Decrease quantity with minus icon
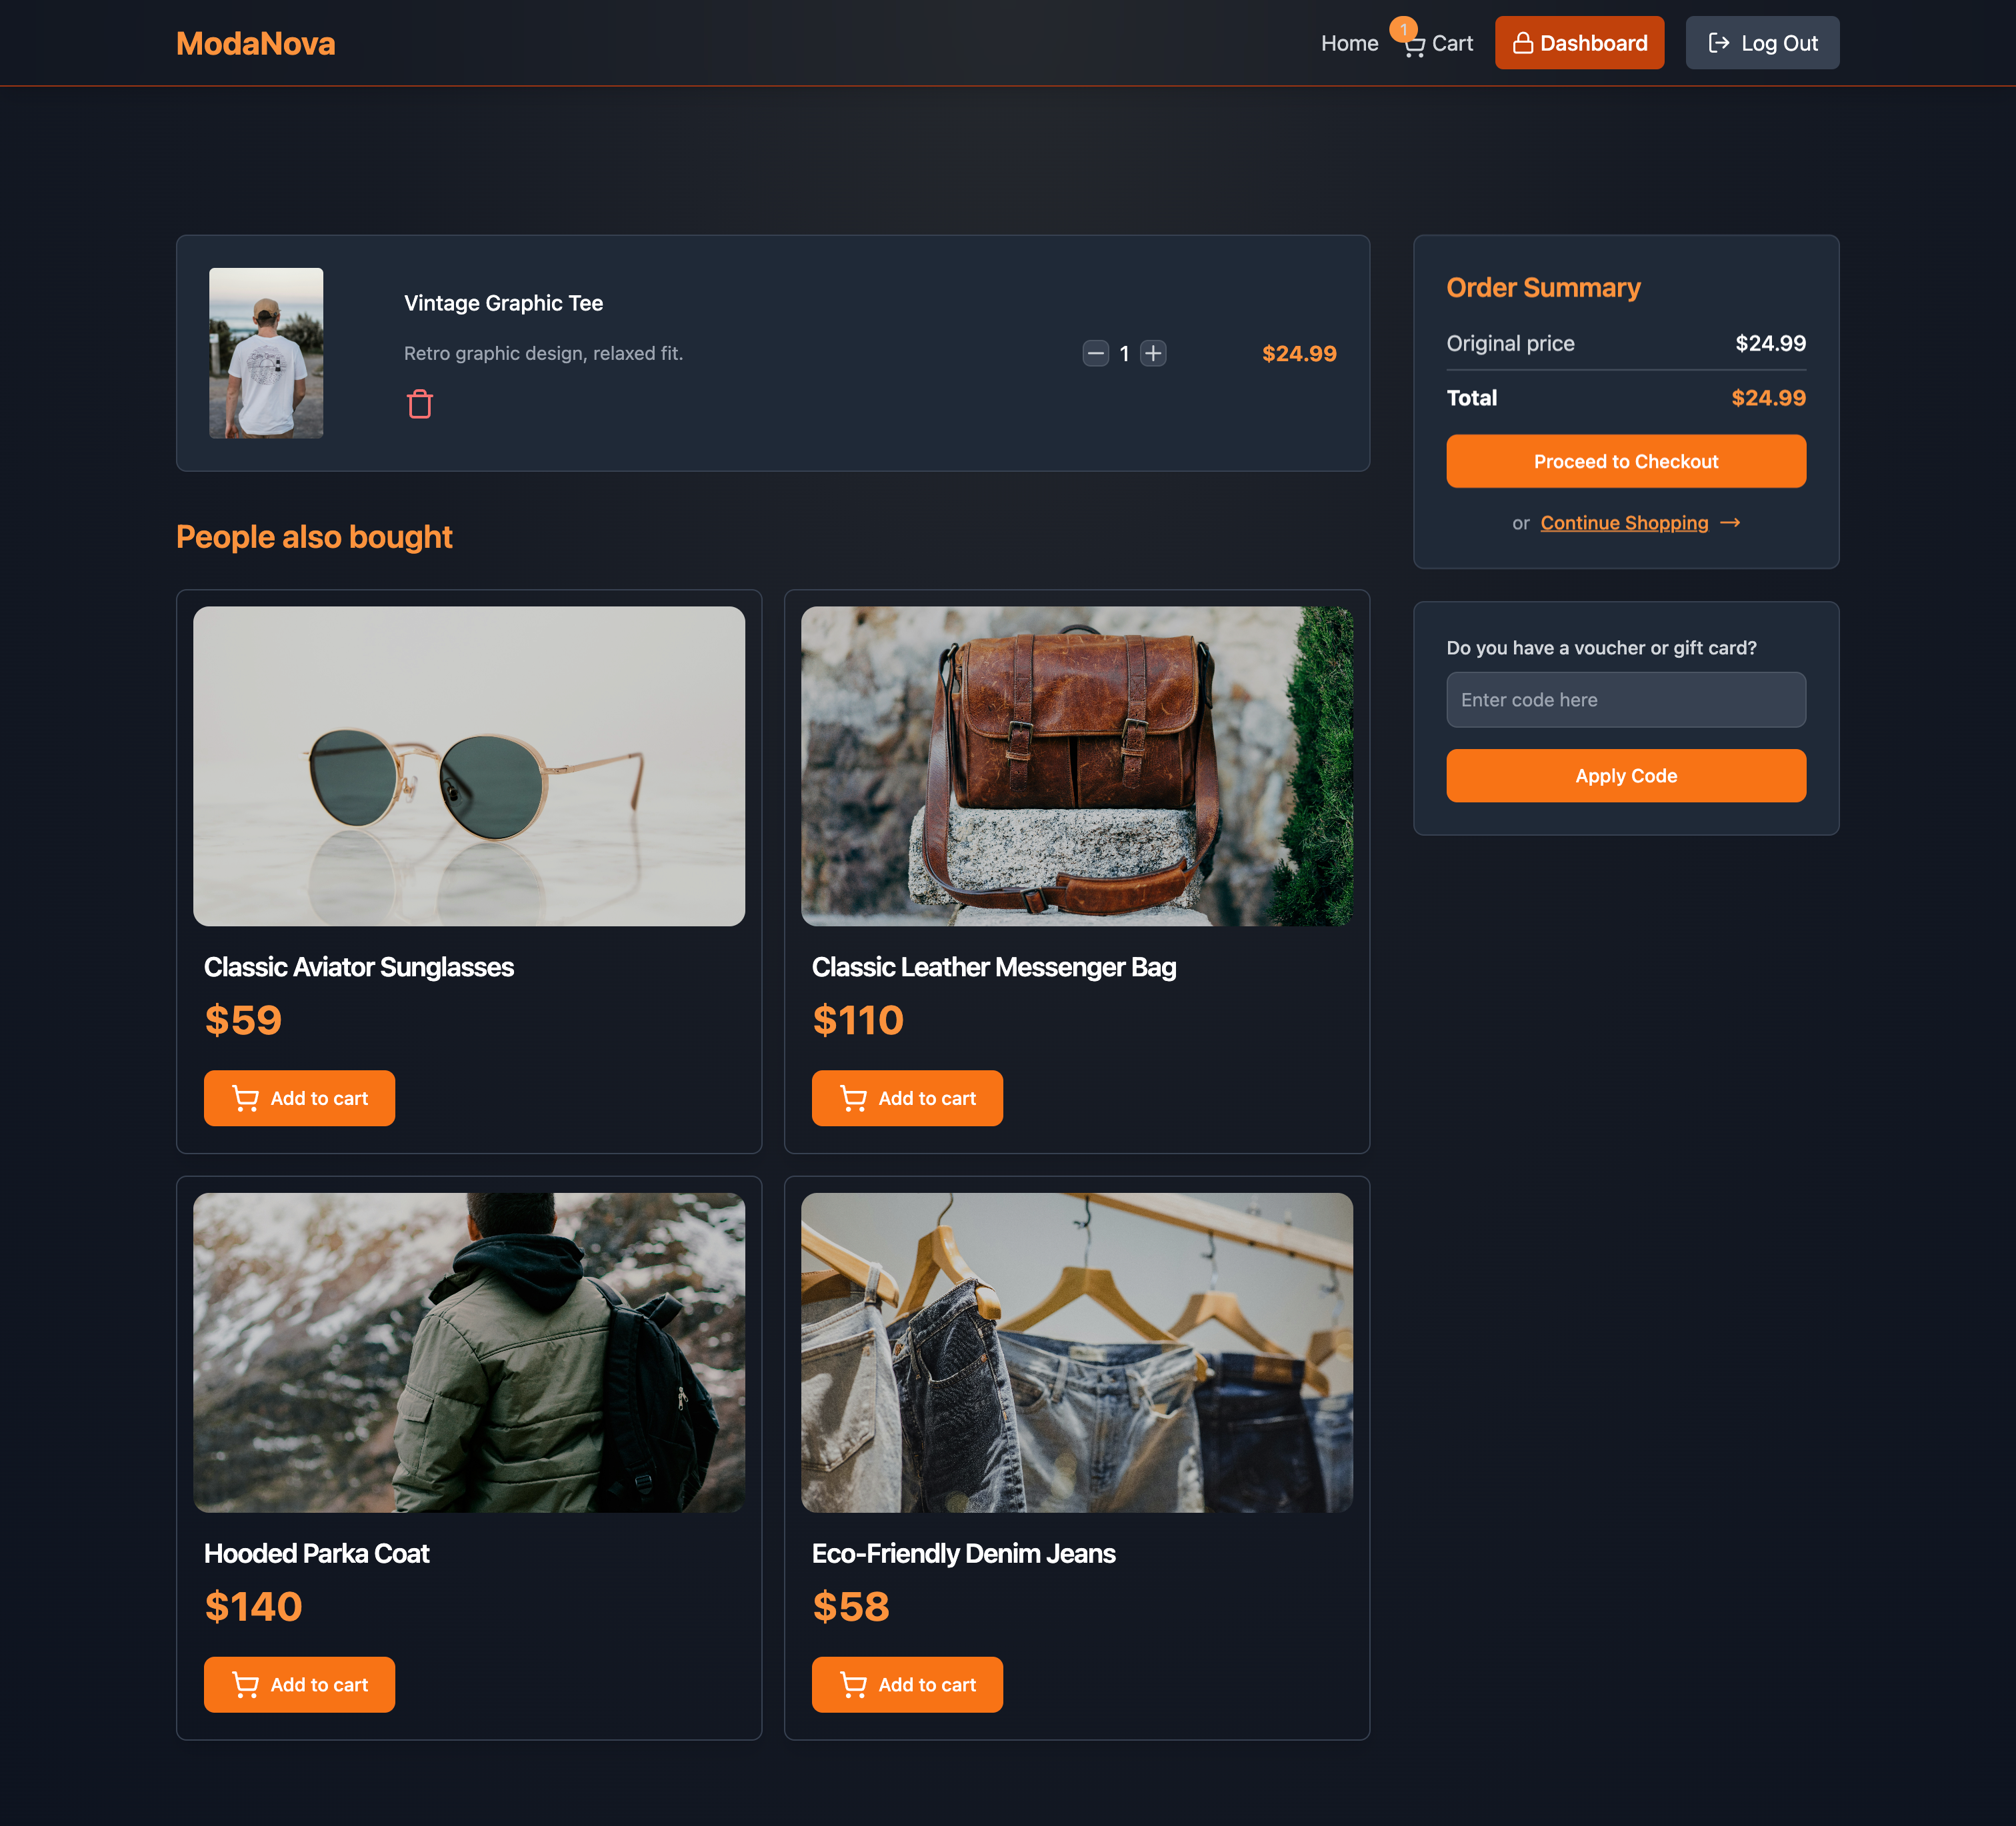Screen dimensions: 2016x1826 (x=1095, y=354)
